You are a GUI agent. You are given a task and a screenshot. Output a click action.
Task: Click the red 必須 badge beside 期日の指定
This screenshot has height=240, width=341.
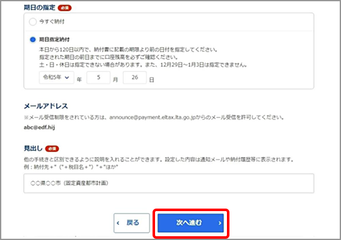click(64, 8)
